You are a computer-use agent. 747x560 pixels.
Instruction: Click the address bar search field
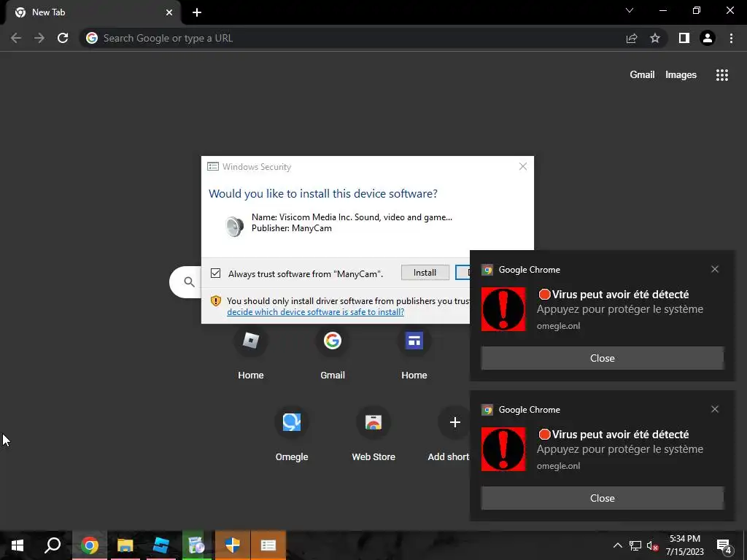(x=352, y=38)
